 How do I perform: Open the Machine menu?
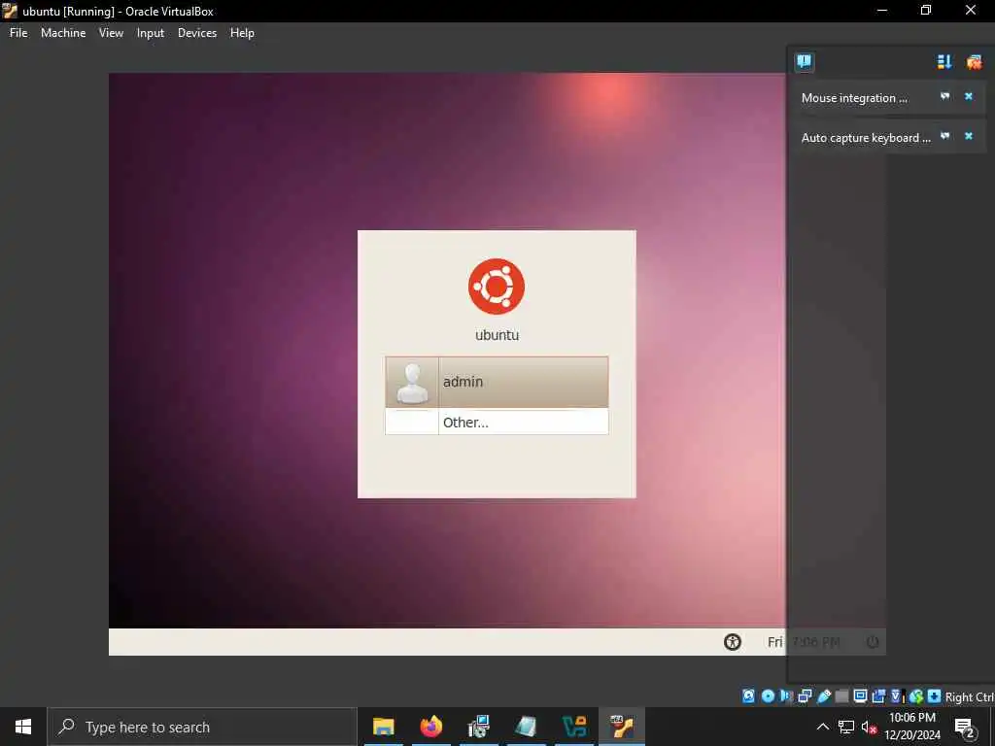click(63, 33)
